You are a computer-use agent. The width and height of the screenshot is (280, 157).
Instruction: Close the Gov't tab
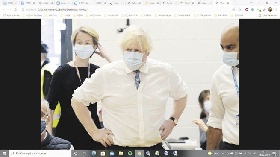[123, 3]
